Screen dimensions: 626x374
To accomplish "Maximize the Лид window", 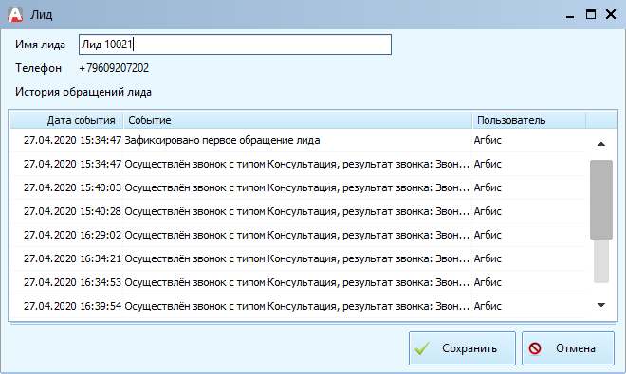I will point(591,15).
